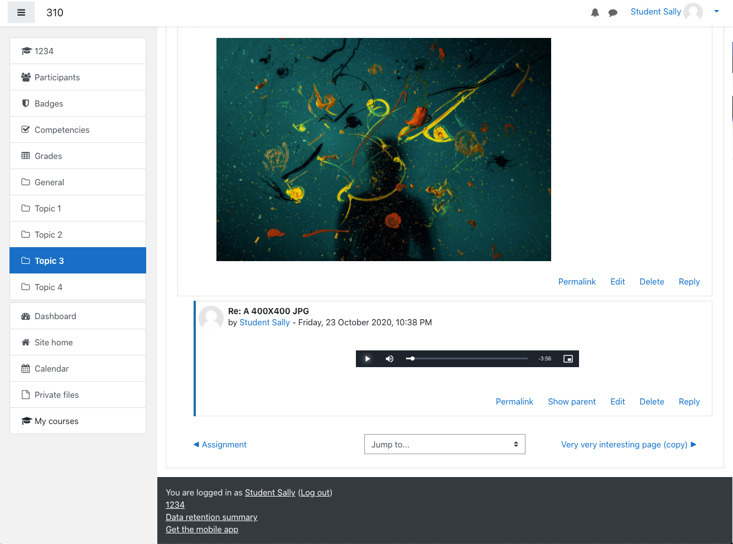Image resolution: width=733 pixels, height=544 pixels.
Task: Delete the post containing the image
Action: (652, 282)
